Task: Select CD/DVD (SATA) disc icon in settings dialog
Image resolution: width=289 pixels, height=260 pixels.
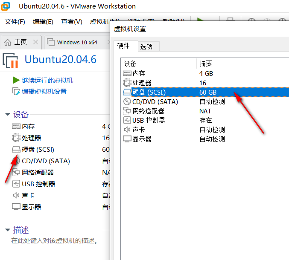Action: [x=127, y=101]
